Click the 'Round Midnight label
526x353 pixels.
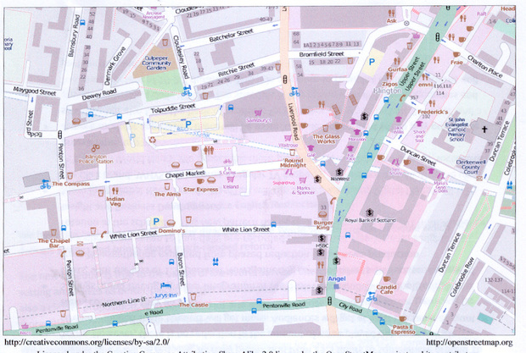294,163
